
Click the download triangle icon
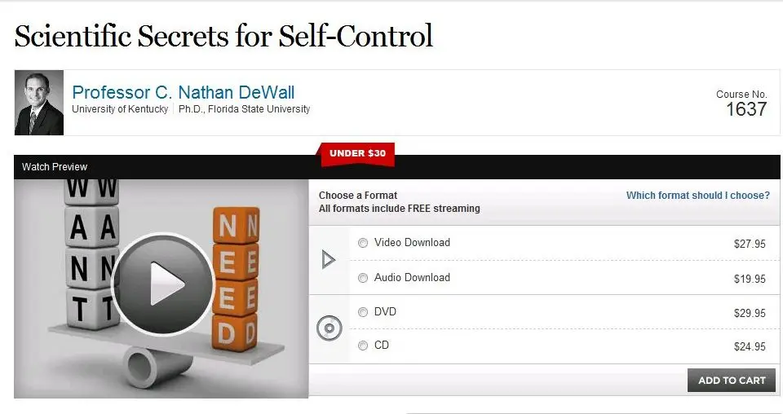tap(328, 260)
